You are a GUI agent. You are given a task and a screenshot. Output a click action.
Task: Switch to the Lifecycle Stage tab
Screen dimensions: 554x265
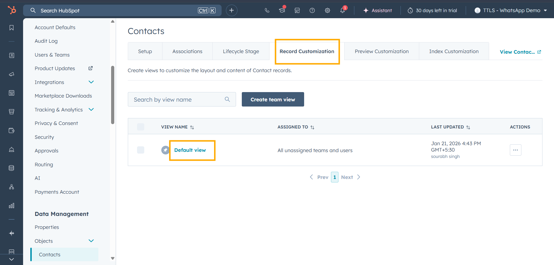point(241,51)
